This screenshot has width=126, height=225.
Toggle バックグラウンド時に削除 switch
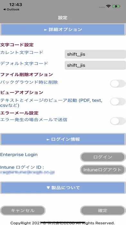point(118,83)
